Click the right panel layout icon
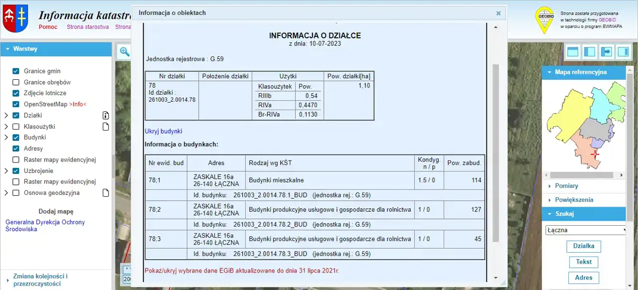The height and width of the screenshot is (290, 638). point(623,51)
